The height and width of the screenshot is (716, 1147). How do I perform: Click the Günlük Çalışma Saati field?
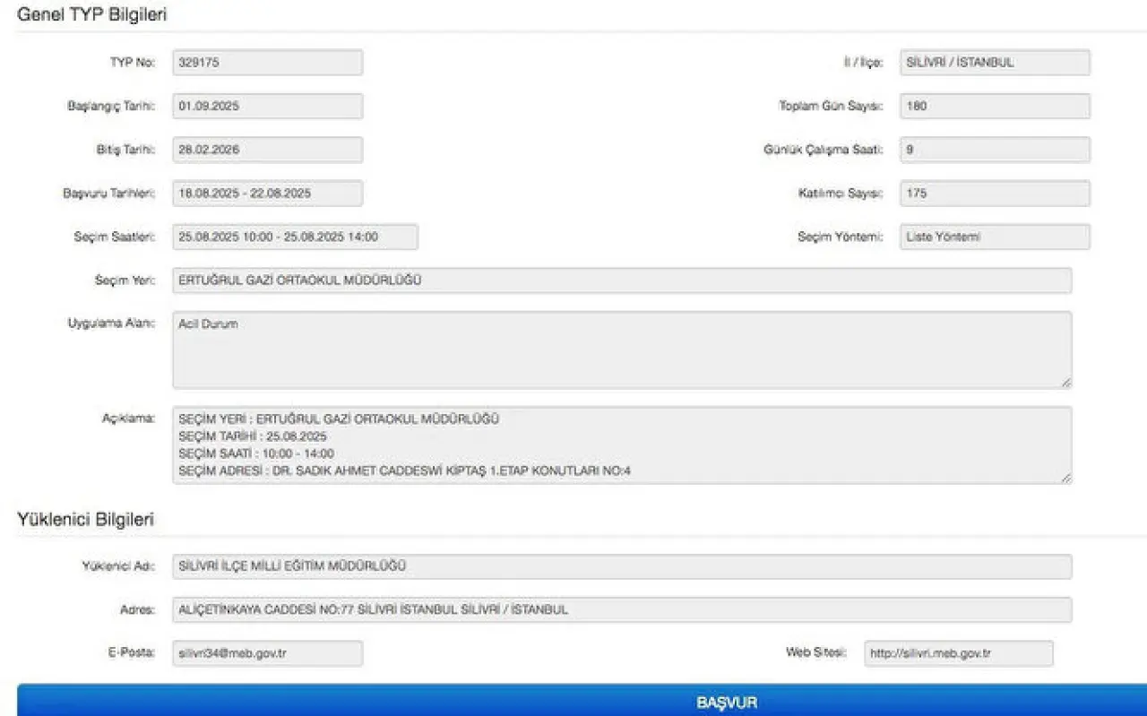click(995, 150)
